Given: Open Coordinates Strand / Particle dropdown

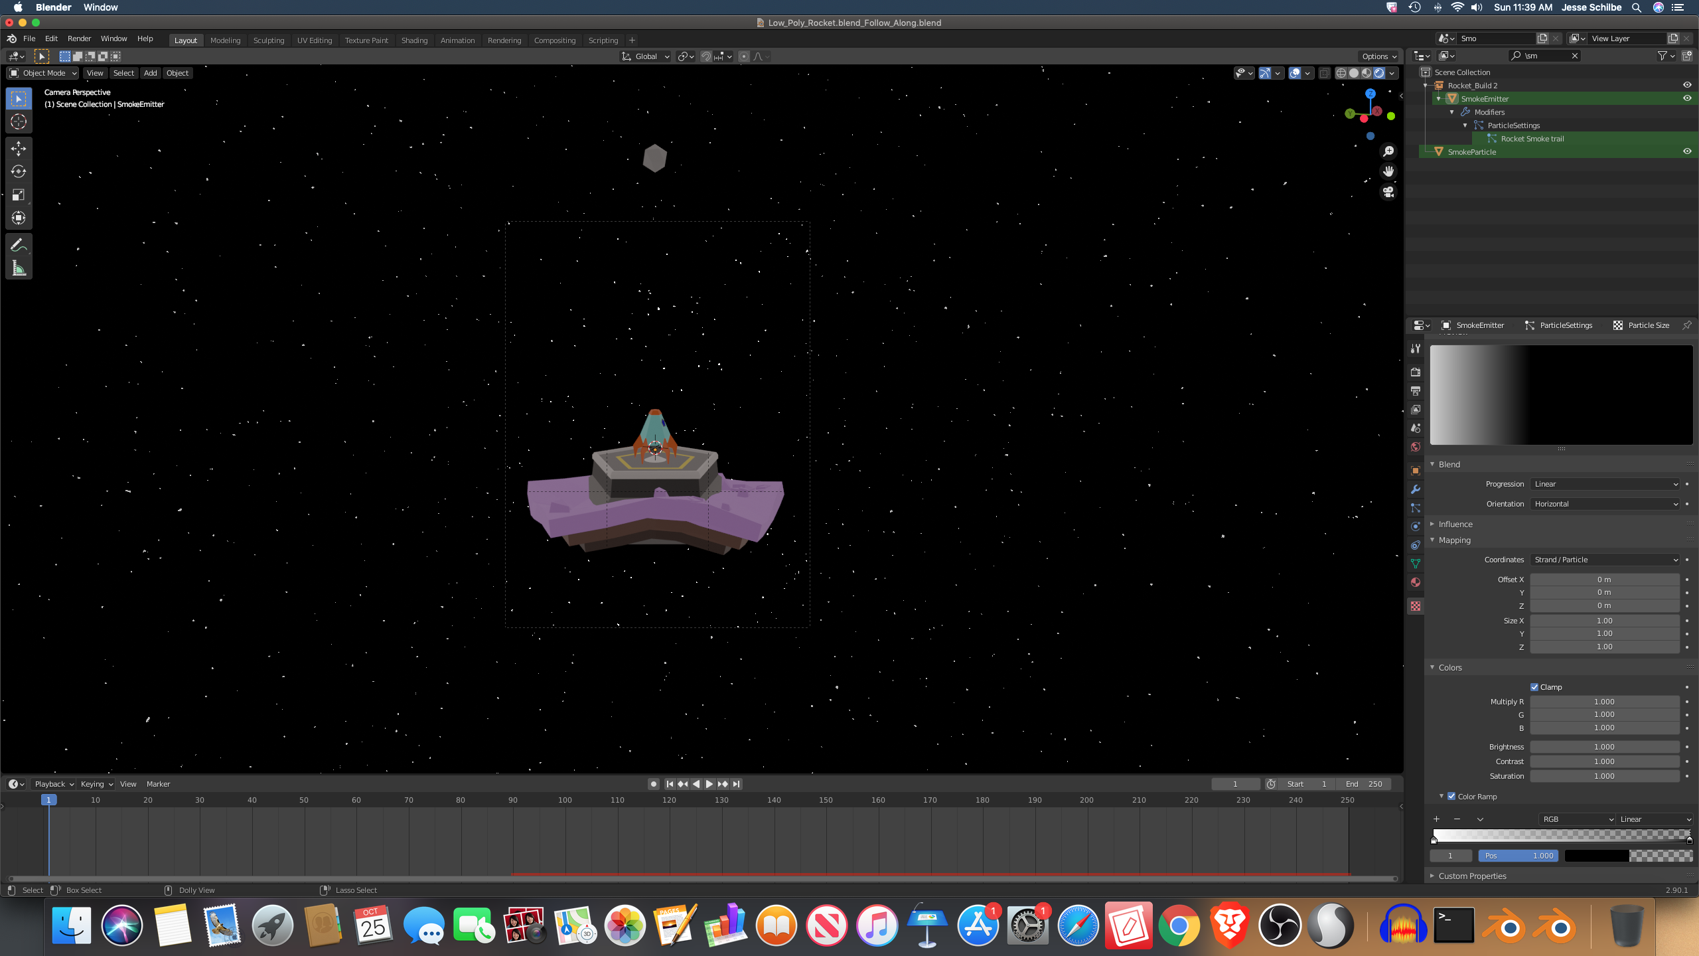Looking at the screenshot, I should (x=1604, y=560).
